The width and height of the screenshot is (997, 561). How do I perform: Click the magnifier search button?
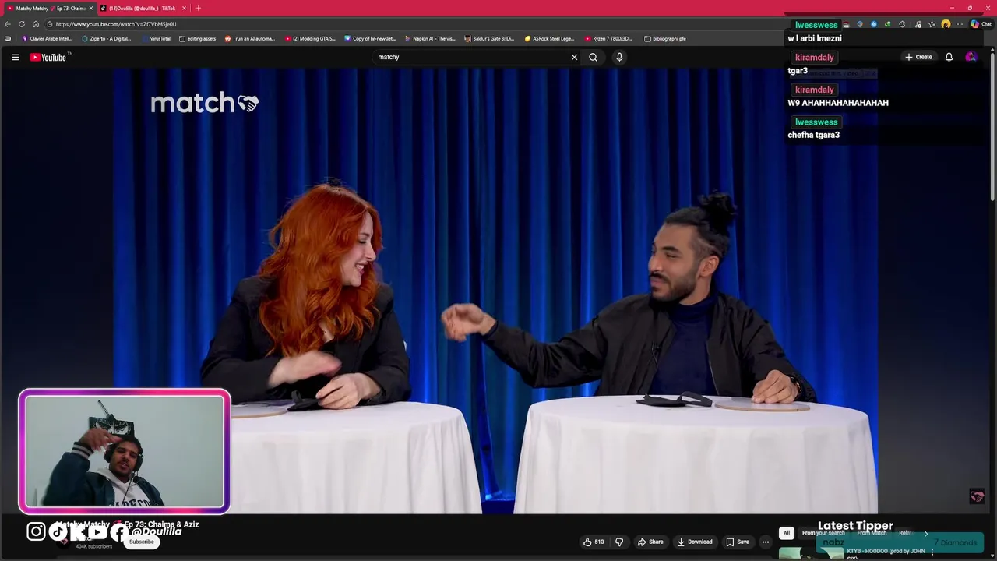click(593, 57)
